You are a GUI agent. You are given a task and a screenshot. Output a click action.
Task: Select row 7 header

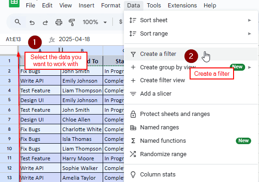coord(9,120)
